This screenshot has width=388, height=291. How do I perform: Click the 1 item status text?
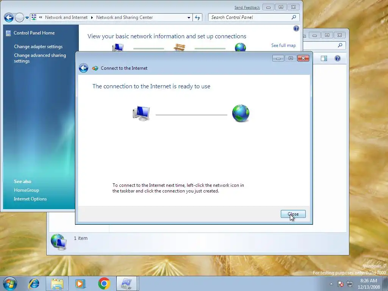pos(81,238)
